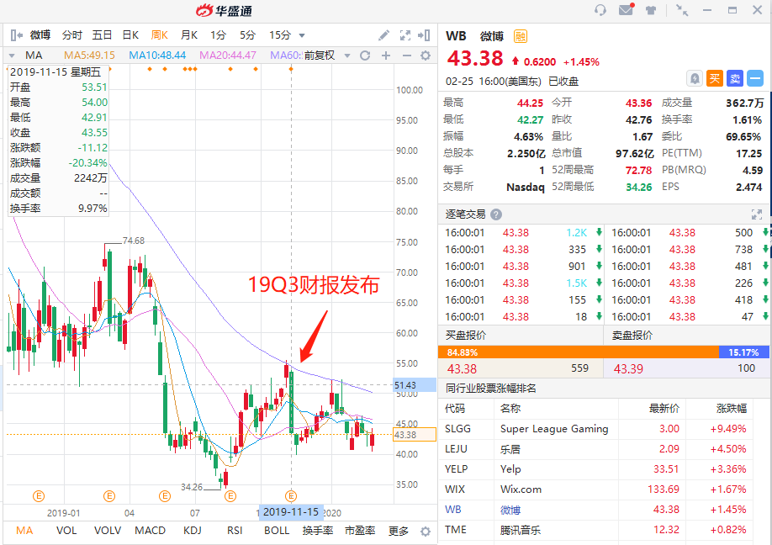Open TME 腾讯音乐 row
Screen dimensions: 772x545
coord(595,530)
